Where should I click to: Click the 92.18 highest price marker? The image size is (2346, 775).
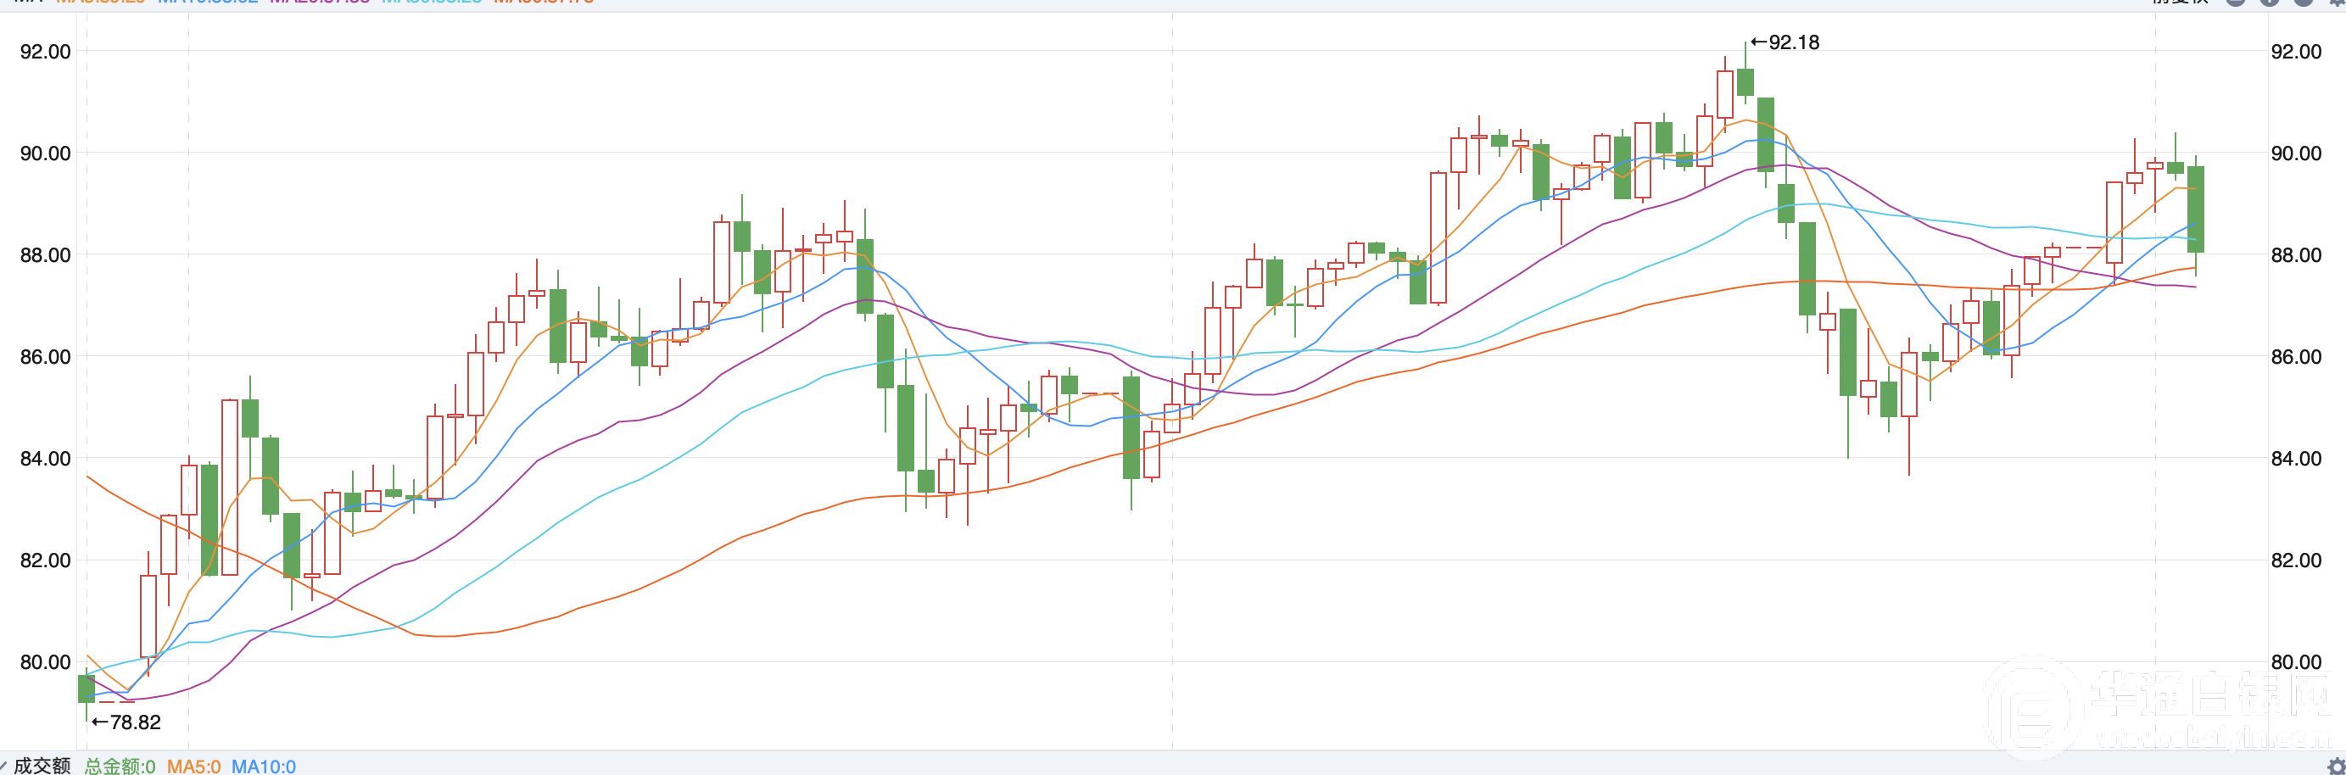(1785, 42)
